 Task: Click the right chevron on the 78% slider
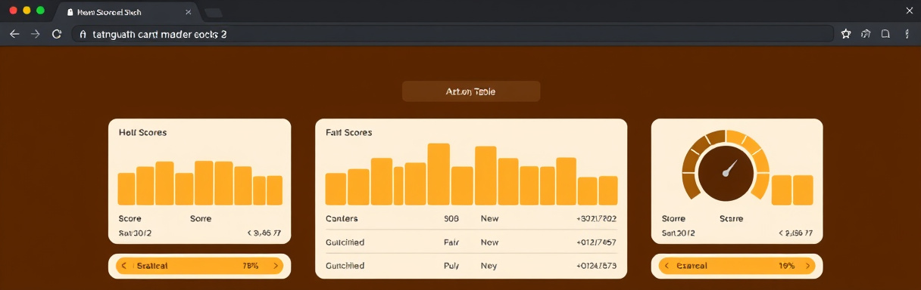click(275, 266)
